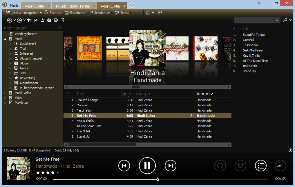
Task: Click the artist person icon in navigation toolbar
Action: click(43, 20)
